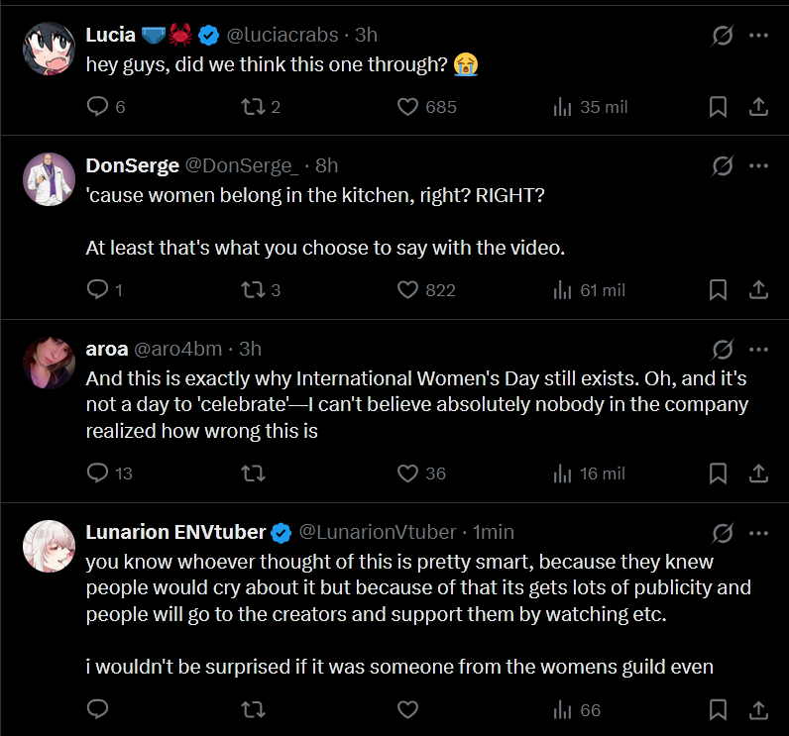This screenshot has height=736, width=789.
Task: Share Lucia's tweet via share icon
Action: tap(757, 107)
